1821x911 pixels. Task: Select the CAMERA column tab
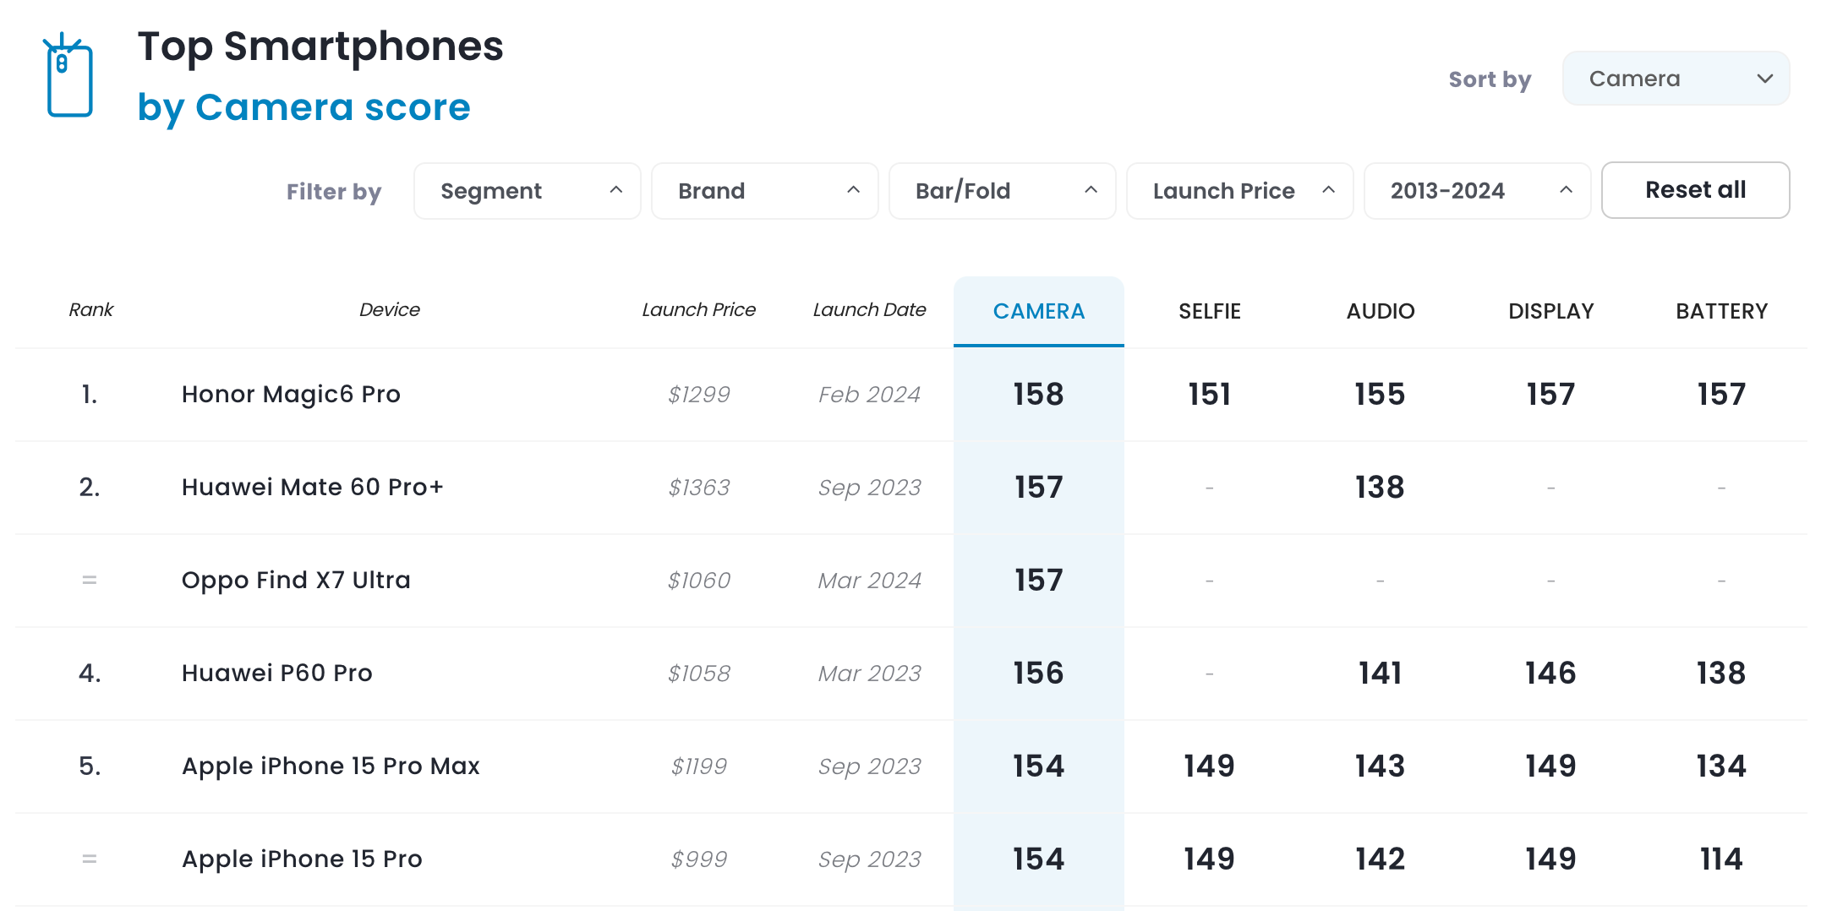pos(1039,311)
